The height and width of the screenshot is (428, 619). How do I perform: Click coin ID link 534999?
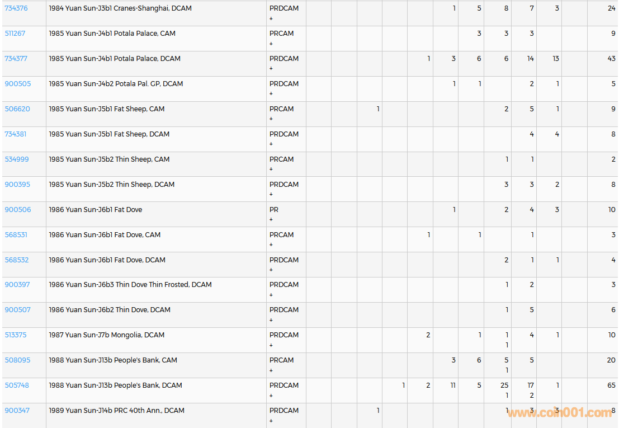[17, 159]
